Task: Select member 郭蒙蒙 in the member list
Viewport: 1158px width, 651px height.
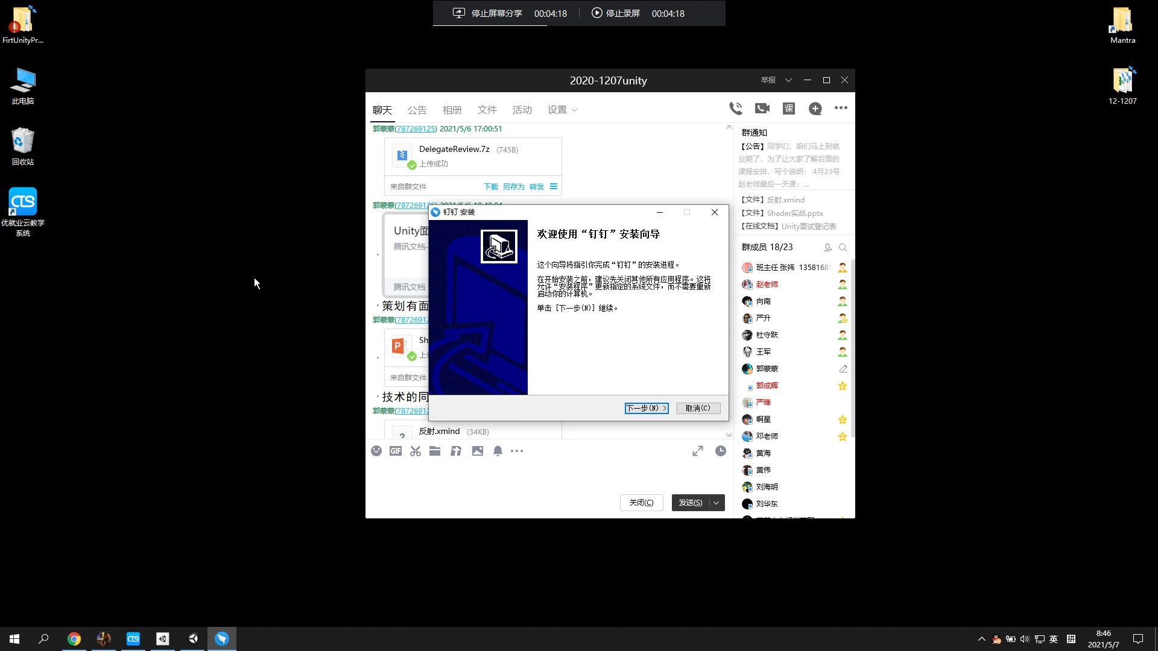Action: coord(795,369)
